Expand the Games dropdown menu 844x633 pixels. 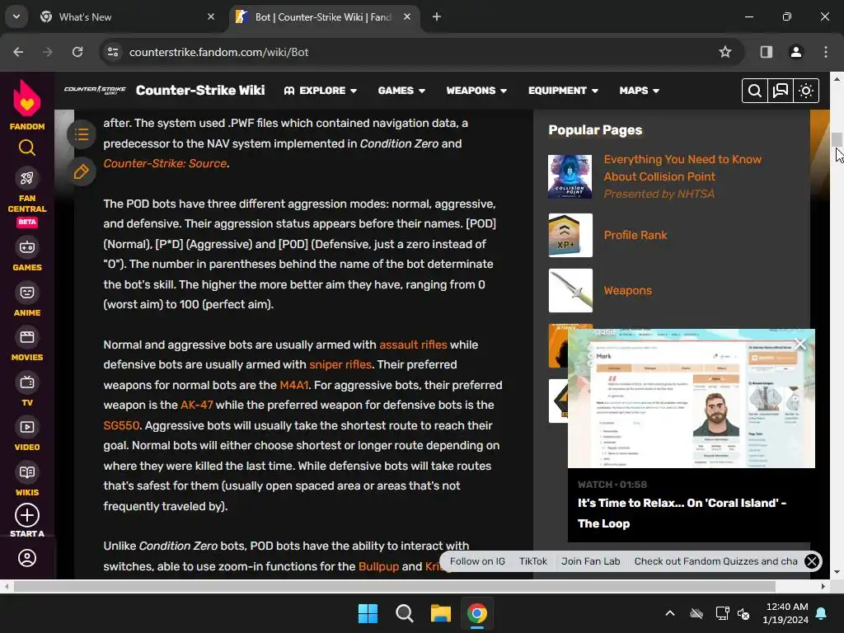click(401, 91)
